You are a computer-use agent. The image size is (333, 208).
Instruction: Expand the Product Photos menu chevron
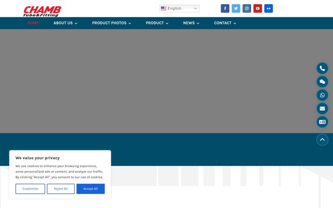129,24
